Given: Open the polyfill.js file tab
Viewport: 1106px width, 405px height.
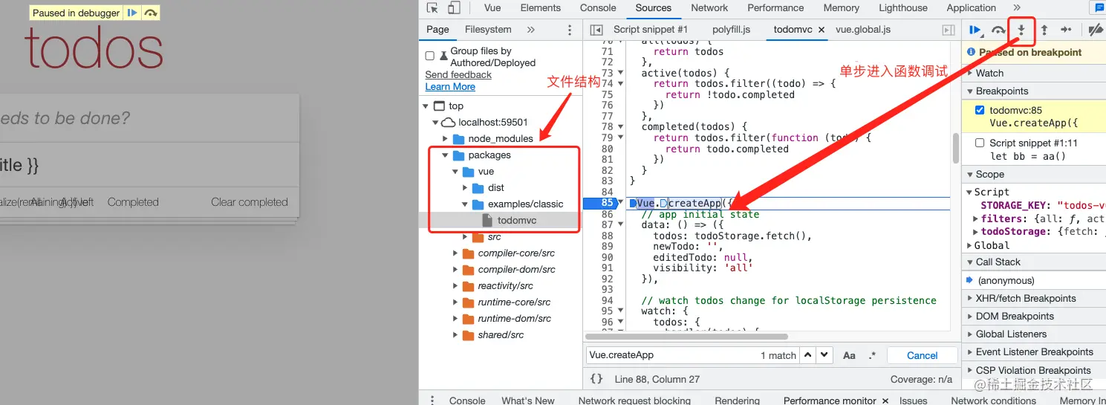Looking at the screenshot, I should click(731, 30).
